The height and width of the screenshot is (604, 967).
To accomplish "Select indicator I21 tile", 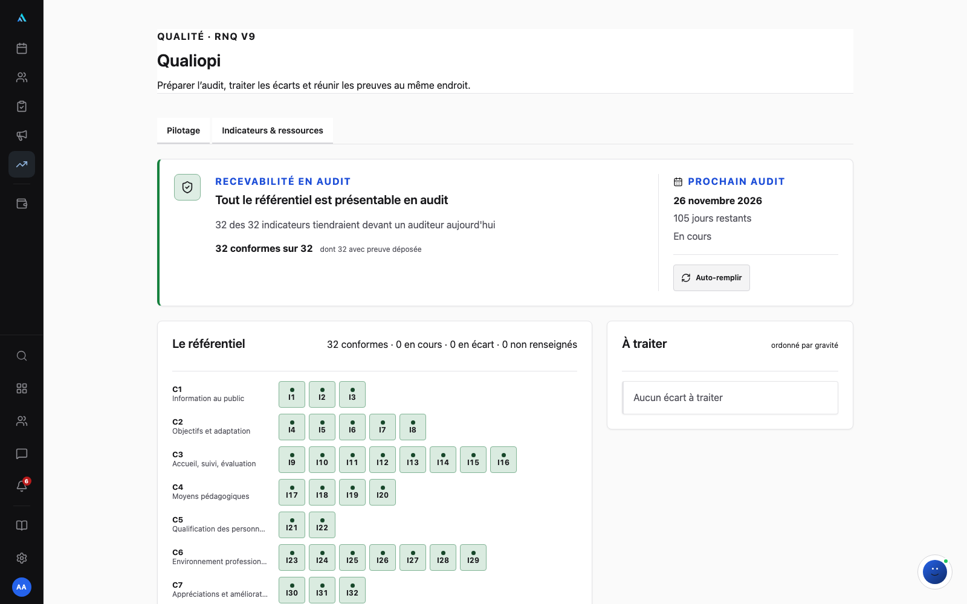I will pos(292,525).
